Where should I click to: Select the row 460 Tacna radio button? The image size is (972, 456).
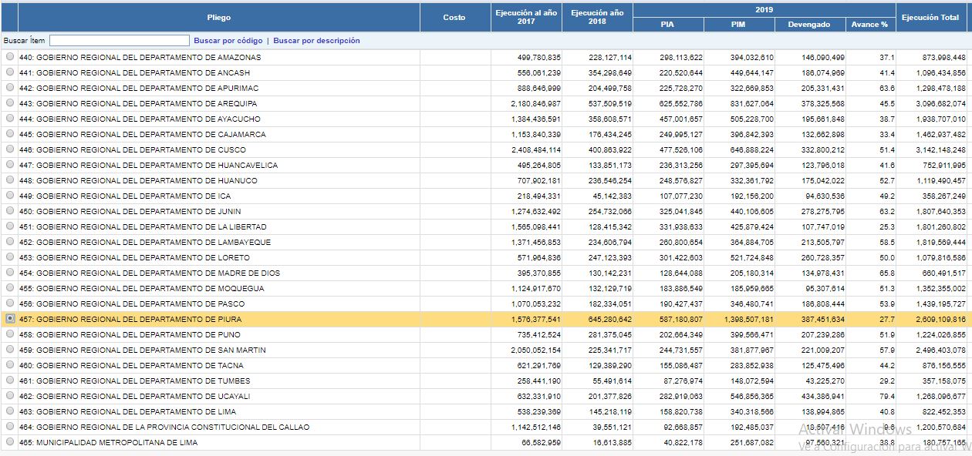tap(9, 365)
